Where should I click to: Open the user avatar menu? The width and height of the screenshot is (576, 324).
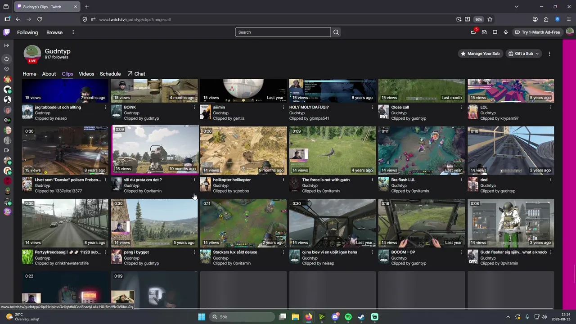click(x=570, y=32)
